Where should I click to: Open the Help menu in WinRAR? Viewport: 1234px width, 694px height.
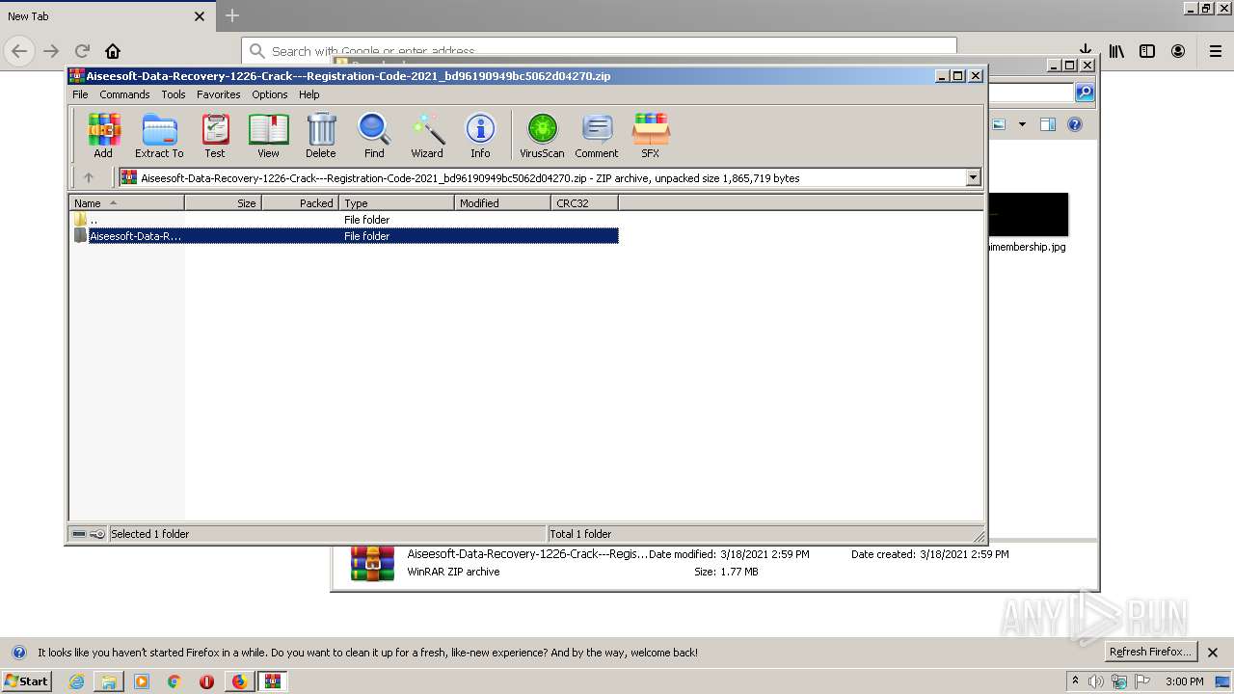[x=308, y=94]
